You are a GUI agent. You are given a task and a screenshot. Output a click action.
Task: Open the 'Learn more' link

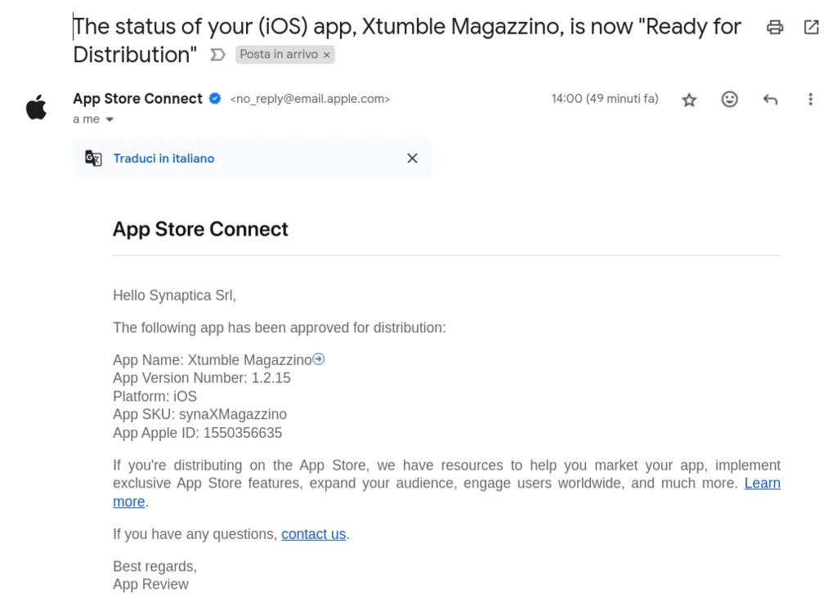[x=762, y=483]
